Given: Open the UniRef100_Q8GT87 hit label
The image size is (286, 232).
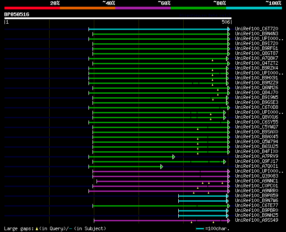Looking at the screenshot, I should 257,54.
